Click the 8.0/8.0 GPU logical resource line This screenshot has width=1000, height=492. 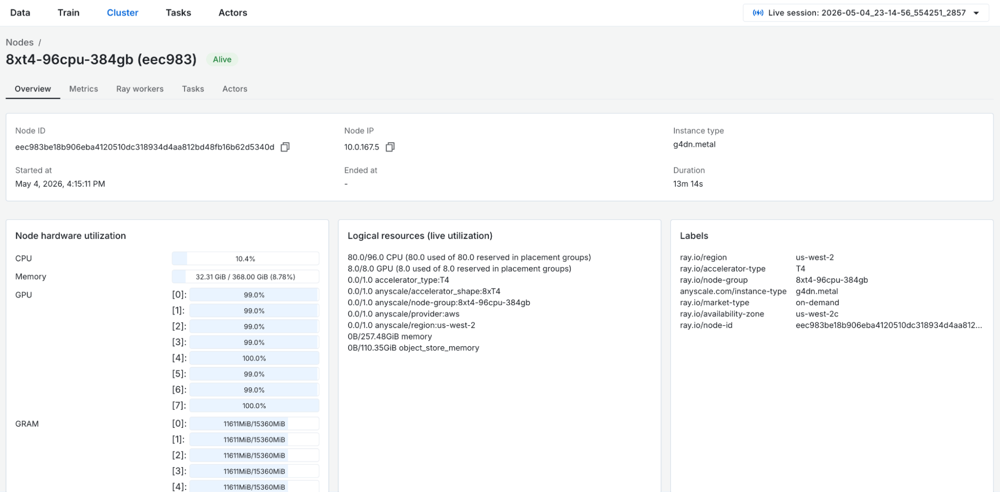pyautogui.click(x=459, y=269)
